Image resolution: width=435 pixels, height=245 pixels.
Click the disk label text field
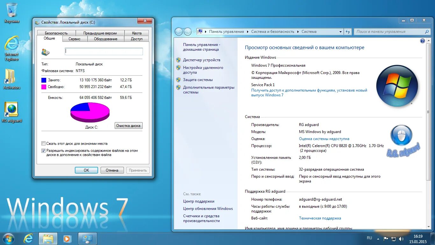coord(104,51)
